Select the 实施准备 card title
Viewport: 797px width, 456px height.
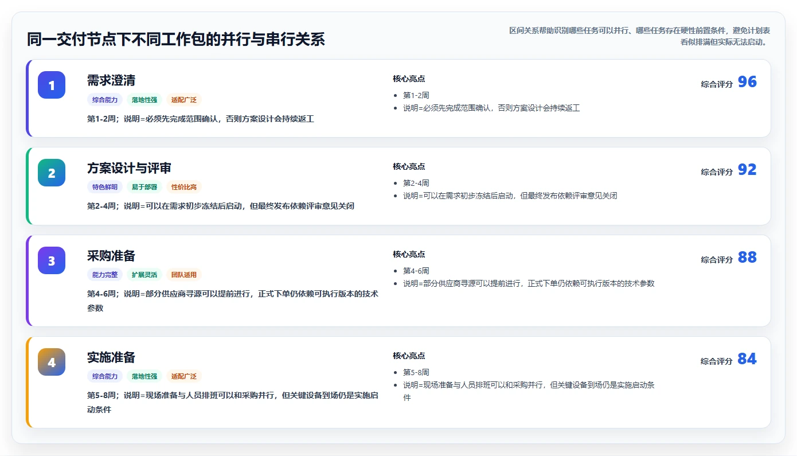click(x=111, y=357)
